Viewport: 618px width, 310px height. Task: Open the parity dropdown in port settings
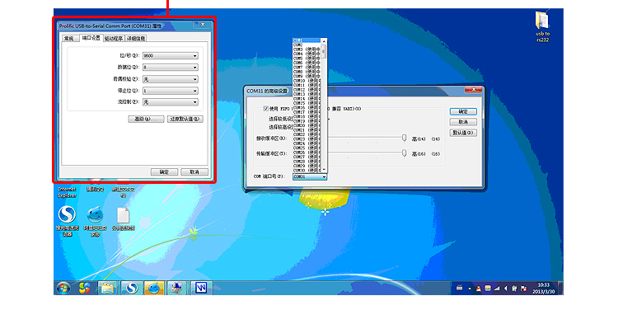coord(171,79)
